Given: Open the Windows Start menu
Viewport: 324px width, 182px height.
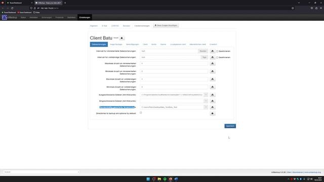Looking at the screenshot, I should [148, 179].
